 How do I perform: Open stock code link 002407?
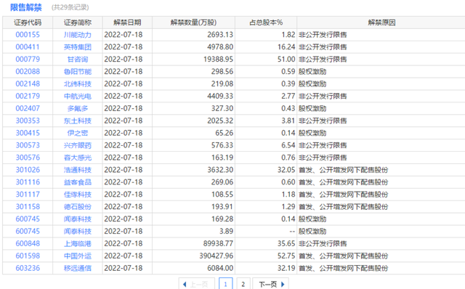(28, 108)
